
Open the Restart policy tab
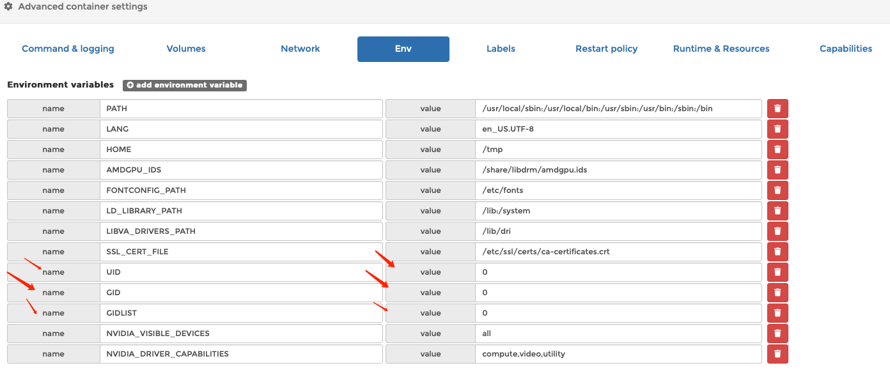606,49
